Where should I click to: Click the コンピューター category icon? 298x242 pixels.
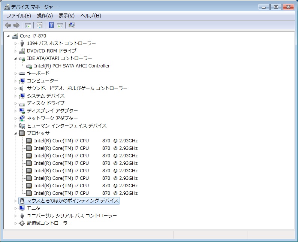[x=22, y=81]
